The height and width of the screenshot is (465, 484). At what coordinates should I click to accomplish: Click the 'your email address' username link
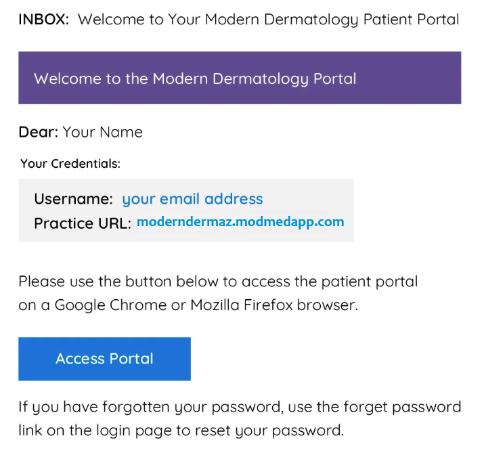[192, 199]
